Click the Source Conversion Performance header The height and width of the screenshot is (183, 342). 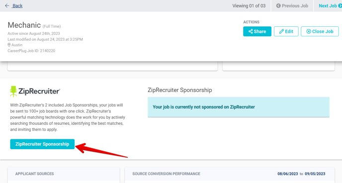[166, 174]
